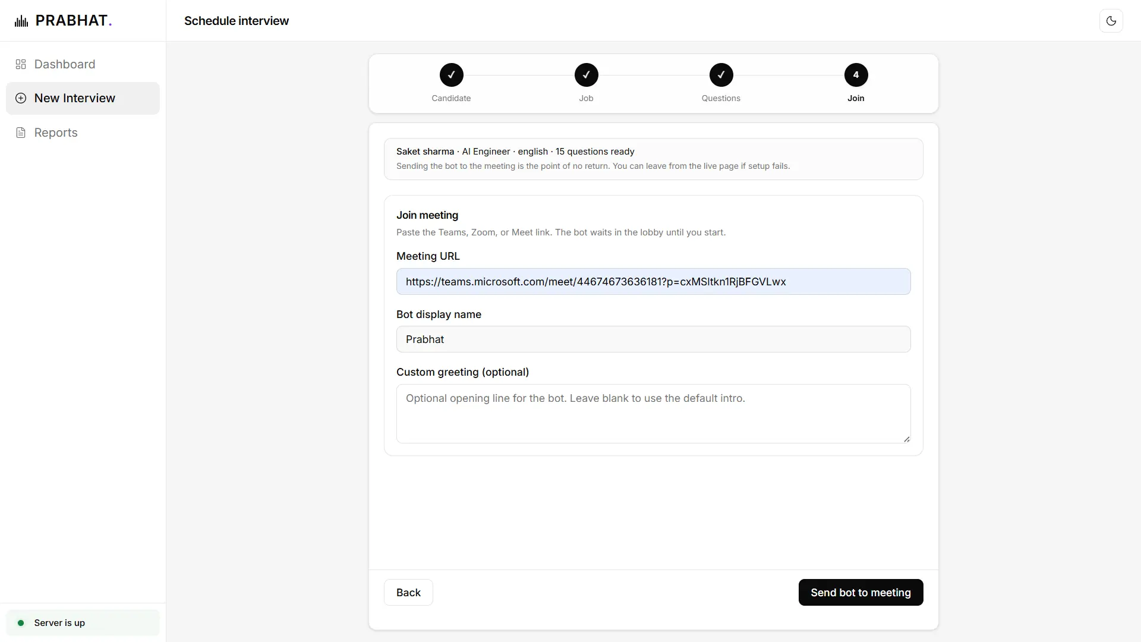Click the Server is up status
1141x642 pixels.
(x=83, y=623)
